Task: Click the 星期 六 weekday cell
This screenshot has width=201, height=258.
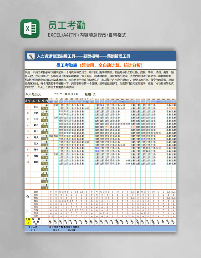Action: (90, 94)
